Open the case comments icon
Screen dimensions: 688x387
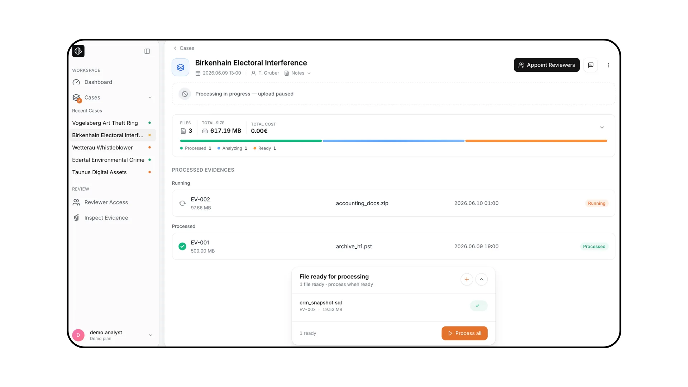(591, 65)
